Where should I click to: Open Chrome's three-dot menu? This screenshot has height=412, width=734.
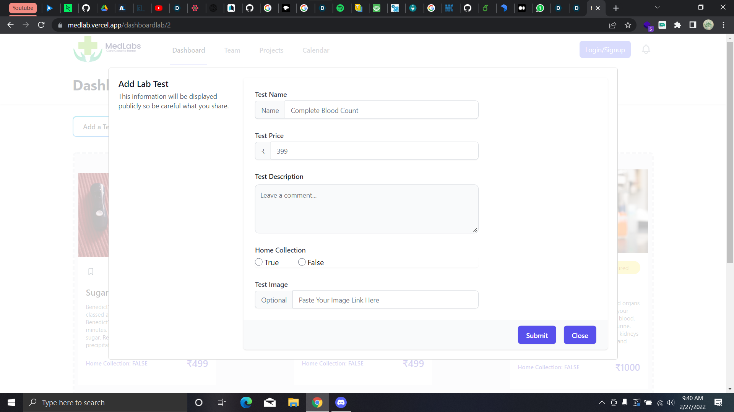pyautogui.click(x=723, y=25)
